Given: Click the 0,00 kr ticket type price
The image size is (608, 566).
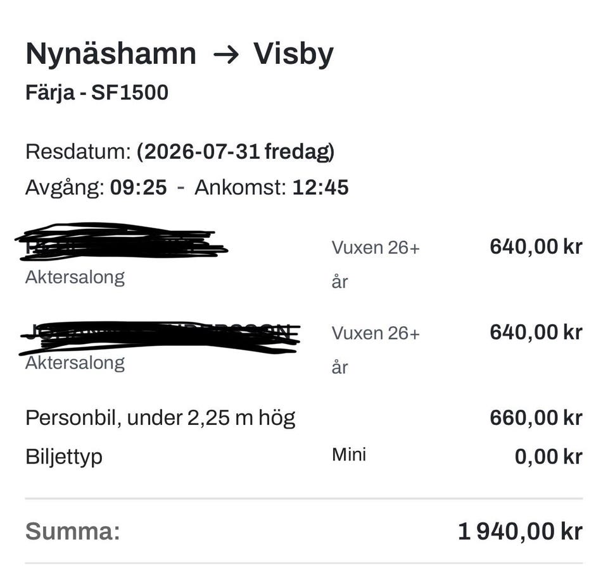Looking at the screenshot, I should point(548,457).
